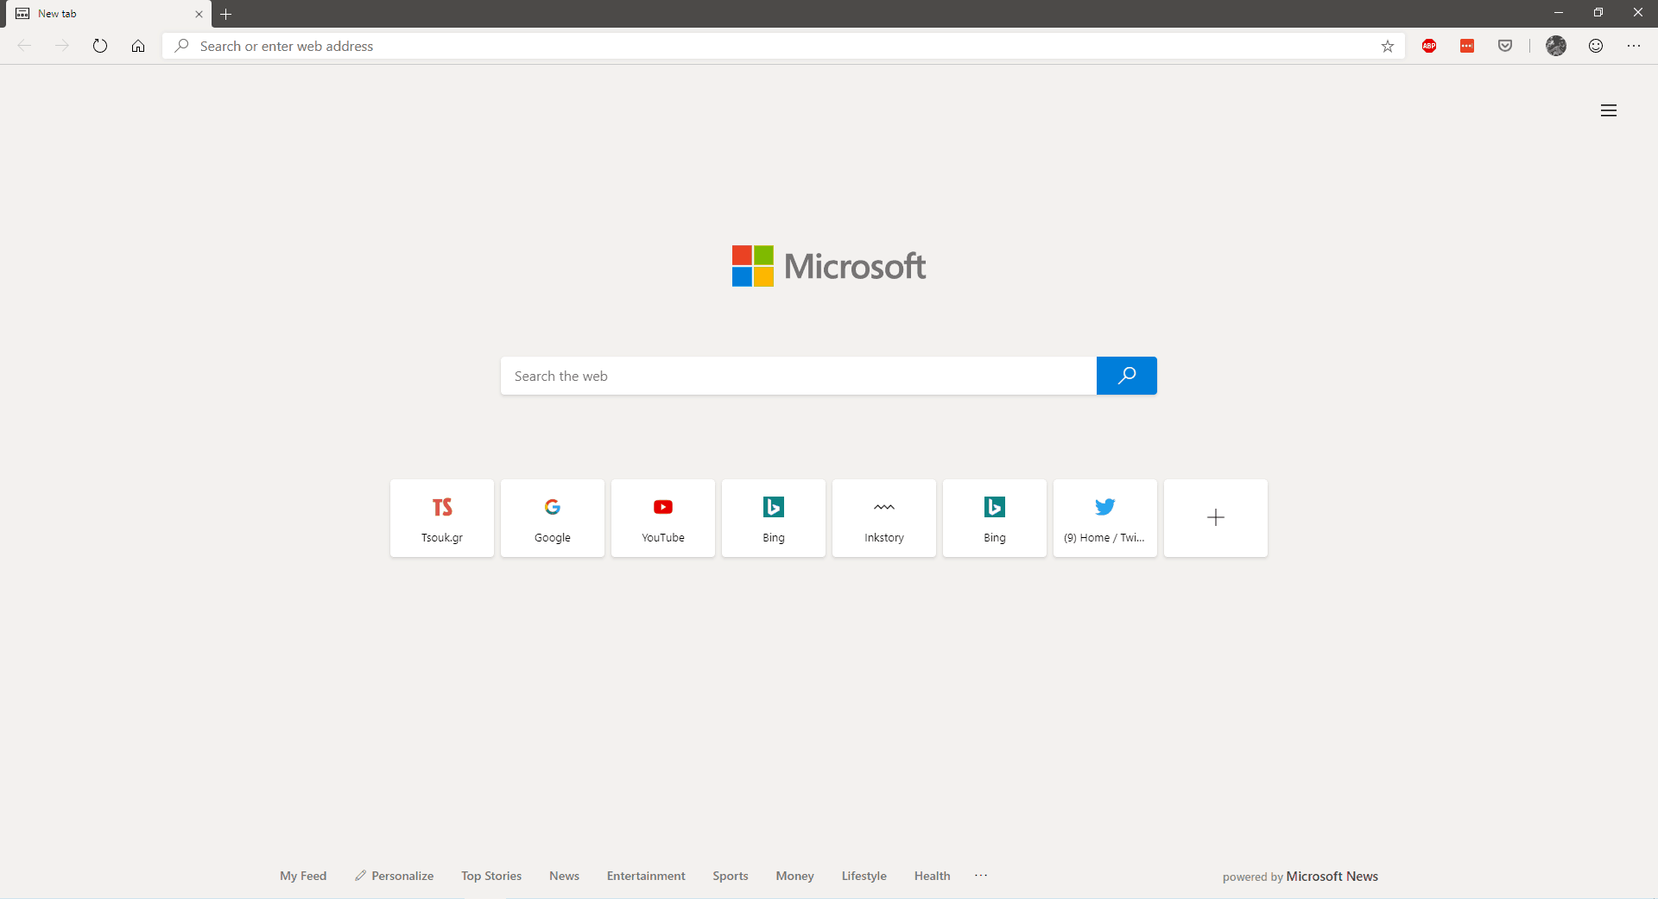Switch to the Entertainment news tab

(645, 876)
